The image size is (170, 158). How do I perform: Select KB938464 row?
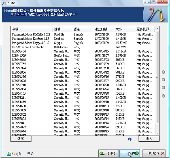(x=83, y=51)
